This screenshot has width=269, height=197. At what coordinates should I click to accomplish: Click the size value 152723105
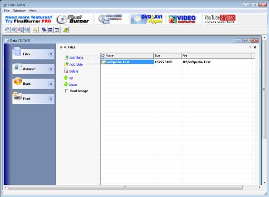pos(163,62)
